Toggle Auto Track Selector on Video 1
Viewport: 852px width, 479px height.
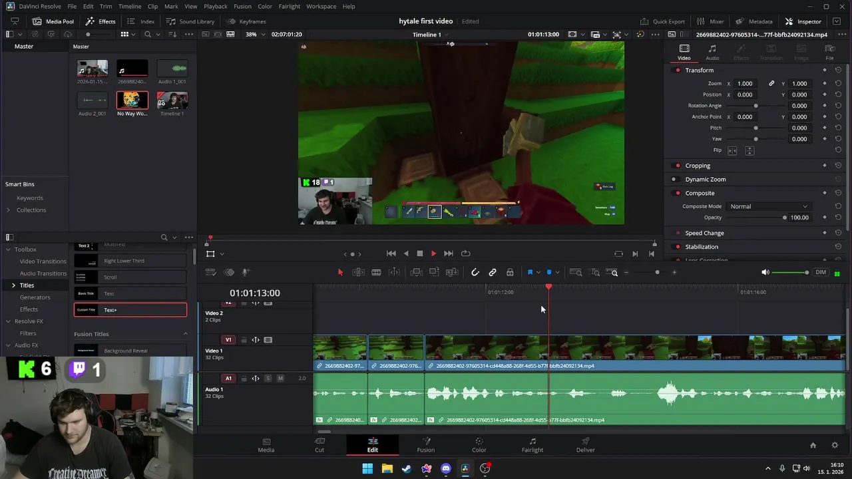pyautogui.click(x=256, y=340)
